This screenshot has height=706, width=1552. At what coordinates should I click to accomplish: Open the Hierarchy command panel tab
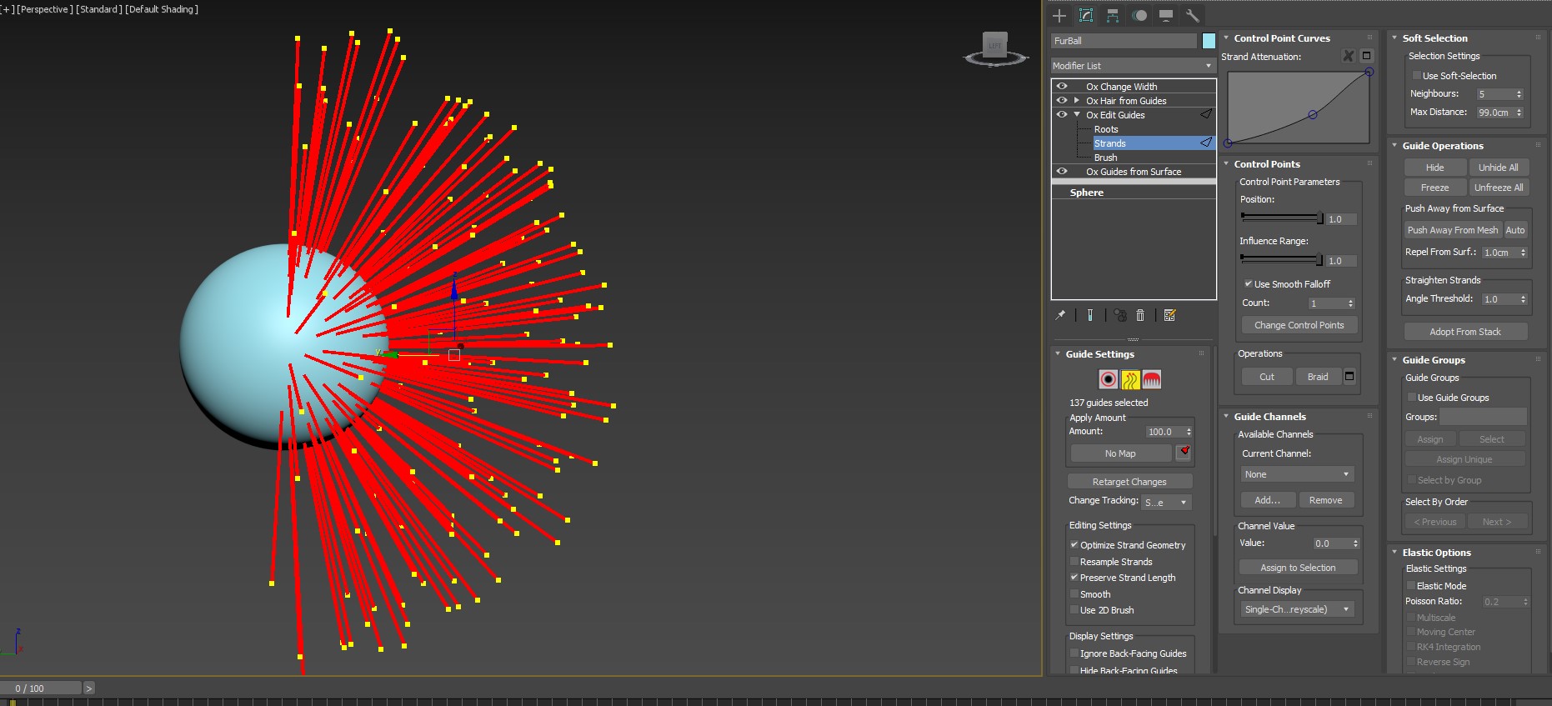coord(1113,15)
